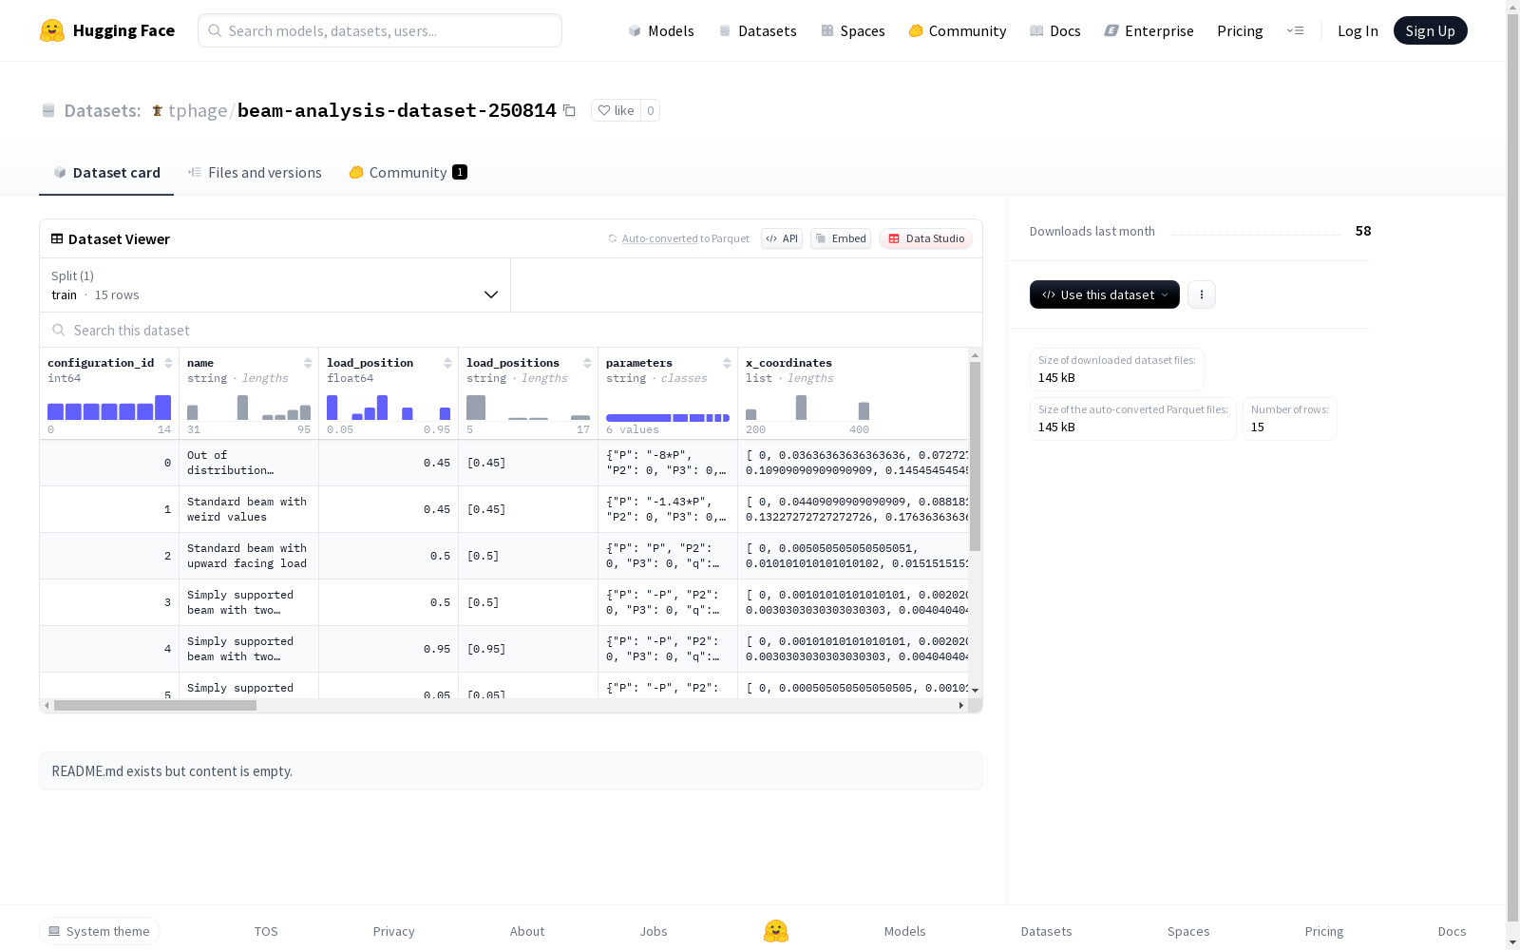Sort the parameters column
Screen dimensions: 1520x950
point(727,363)
